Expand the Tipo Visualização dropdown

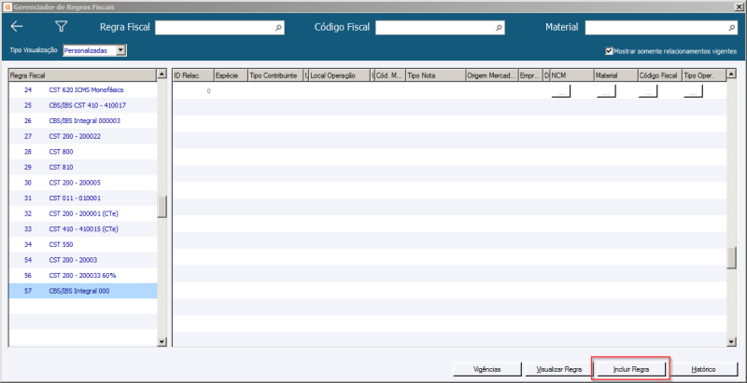coord(121,50)
